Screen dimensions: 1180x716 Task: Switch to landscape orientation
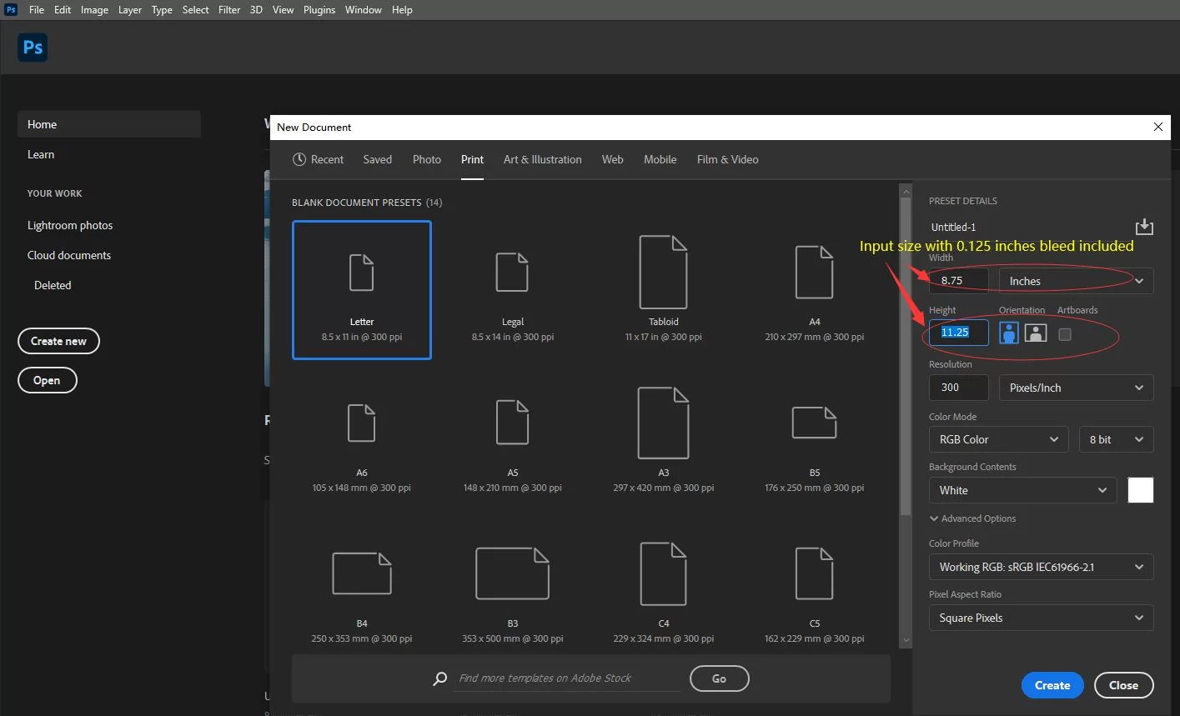click(1034, 332)
